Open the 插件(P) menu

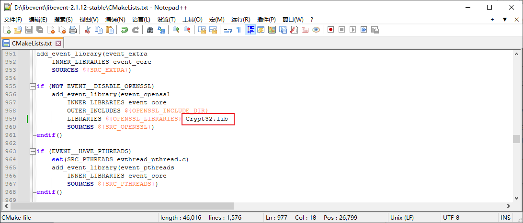coord(266,20)
